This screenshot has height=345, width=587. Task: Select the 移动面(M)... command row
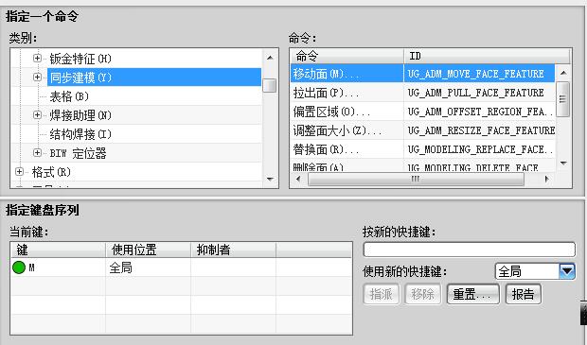pyautogui.click(x=422, y=74)
